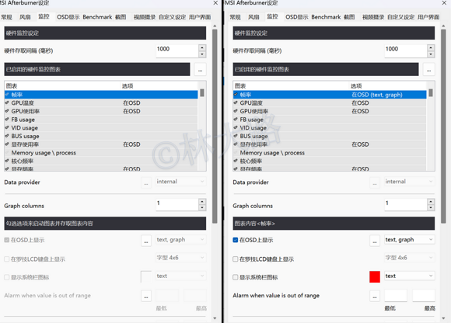Increase Graph columns with up arrow, left window
The image size is (451, 323).
202,202
